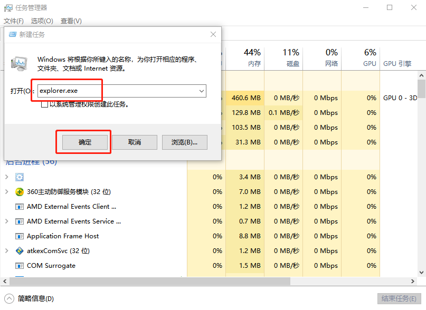This screenshot has width=426, height=310.
Task: Click the 360 active defense service icon
Action: point(20,192)
